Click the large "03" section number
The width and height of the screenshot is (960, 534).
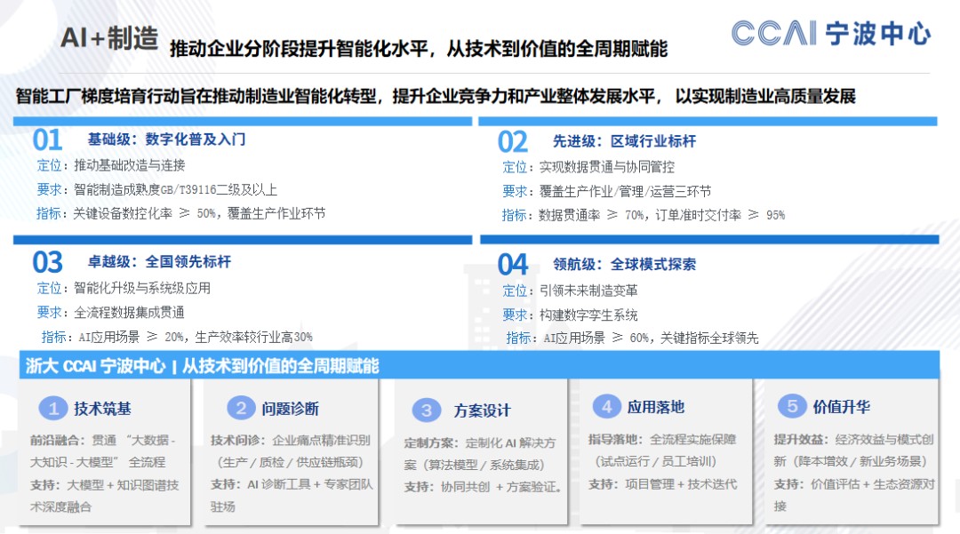pyautogui.click(x=47, y=262)
